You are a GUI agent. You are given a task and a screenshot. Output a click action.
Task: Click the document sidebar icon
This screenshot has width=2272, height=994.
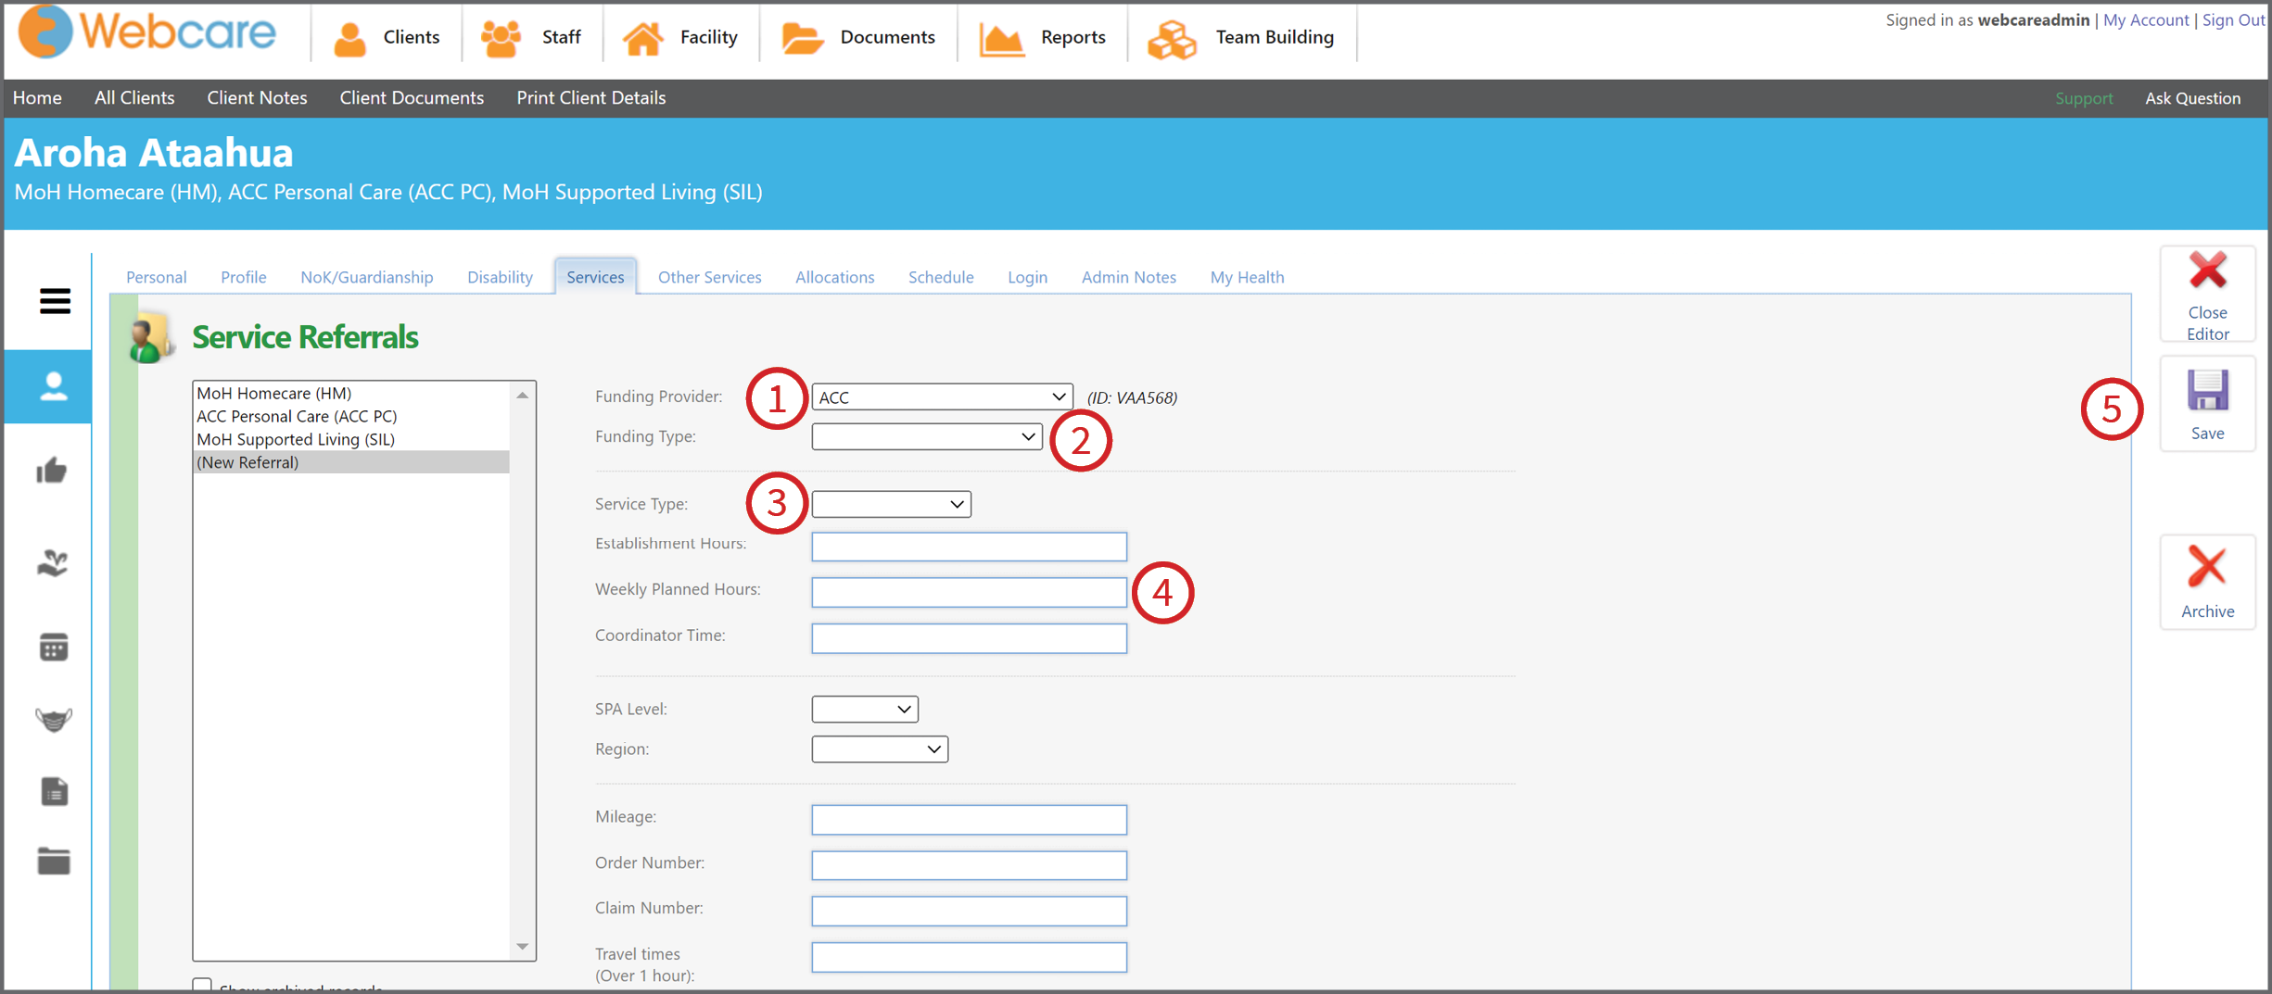[x=54, y=791]
